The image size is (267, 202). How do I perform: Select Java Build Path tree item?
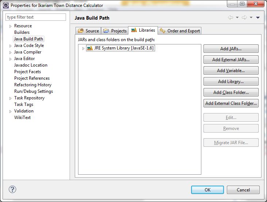coord(28,39)
